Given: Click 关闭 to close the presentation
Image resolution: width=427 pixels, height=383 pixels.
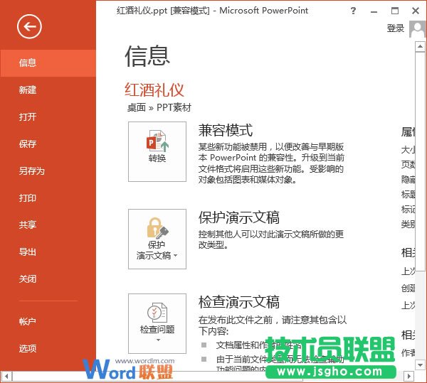Looking at the screenshot, I should [x=48, y=279].
